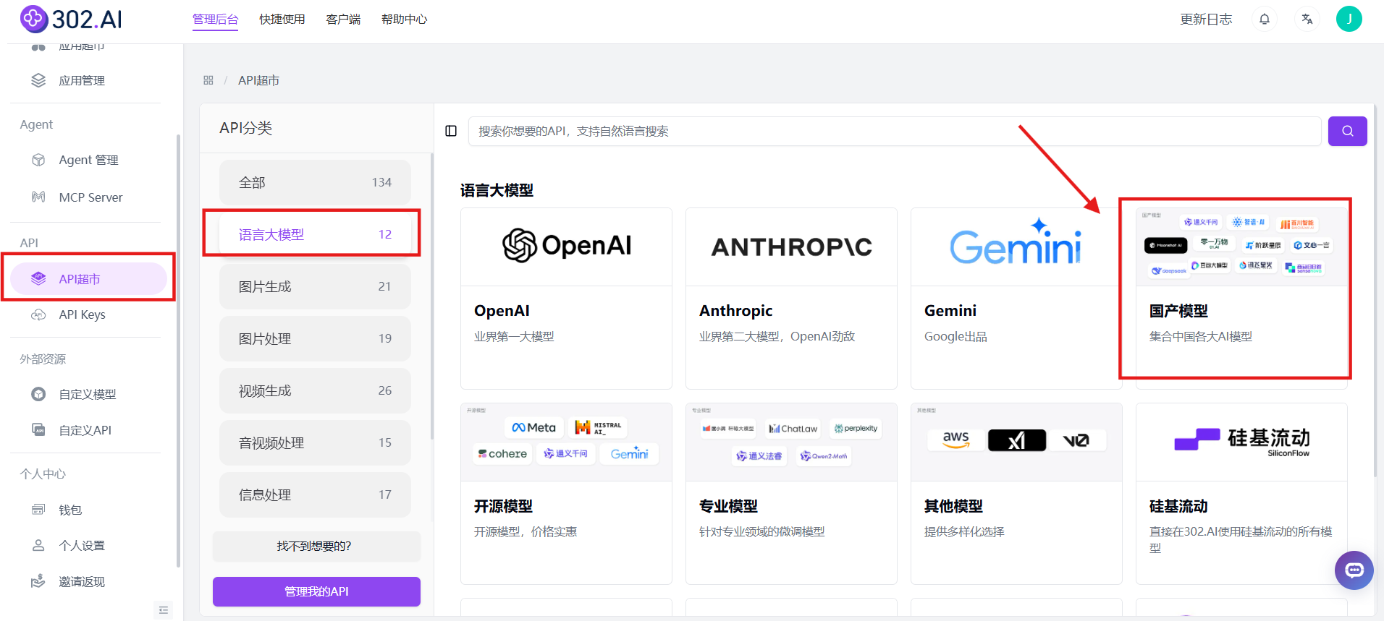1384x621 pixels.
Task: Open the 其他模型 card title
Action: pos(953,506)
